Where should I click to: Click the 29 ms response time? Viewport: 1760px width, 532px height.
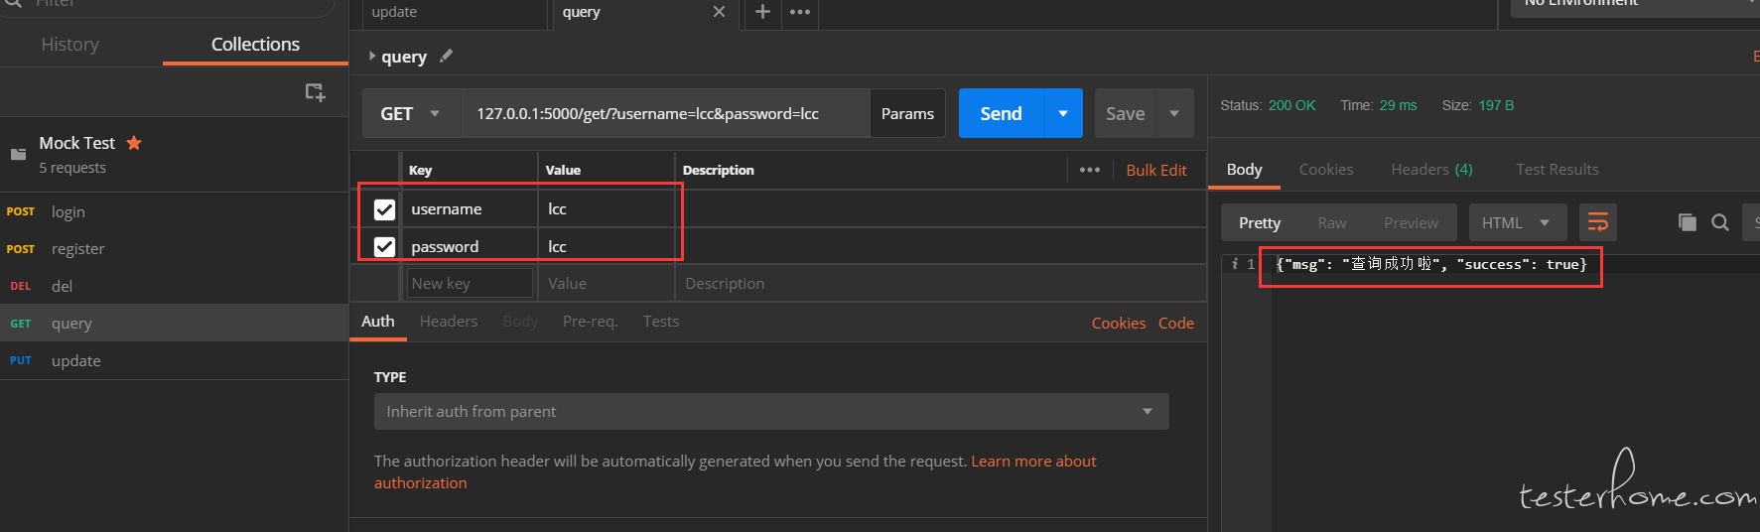coord(1398,105)
